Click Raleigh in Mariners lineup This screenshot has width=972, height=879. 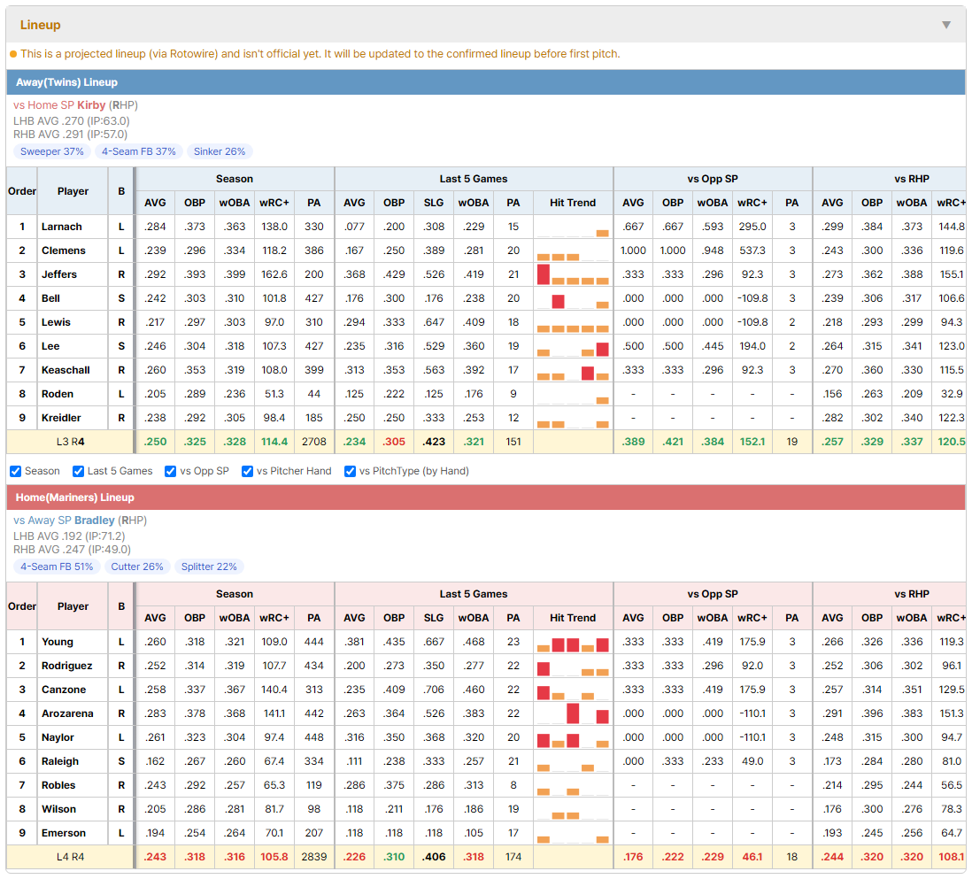click(x=60, y=761)
